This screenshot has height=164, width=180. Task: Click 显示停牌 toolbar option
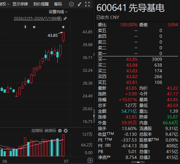[x=20, y=4]
